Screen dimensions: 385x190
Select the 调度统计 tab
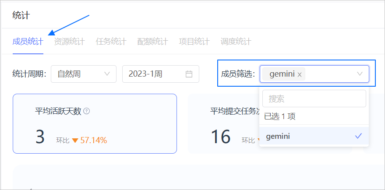coord(236,42)
